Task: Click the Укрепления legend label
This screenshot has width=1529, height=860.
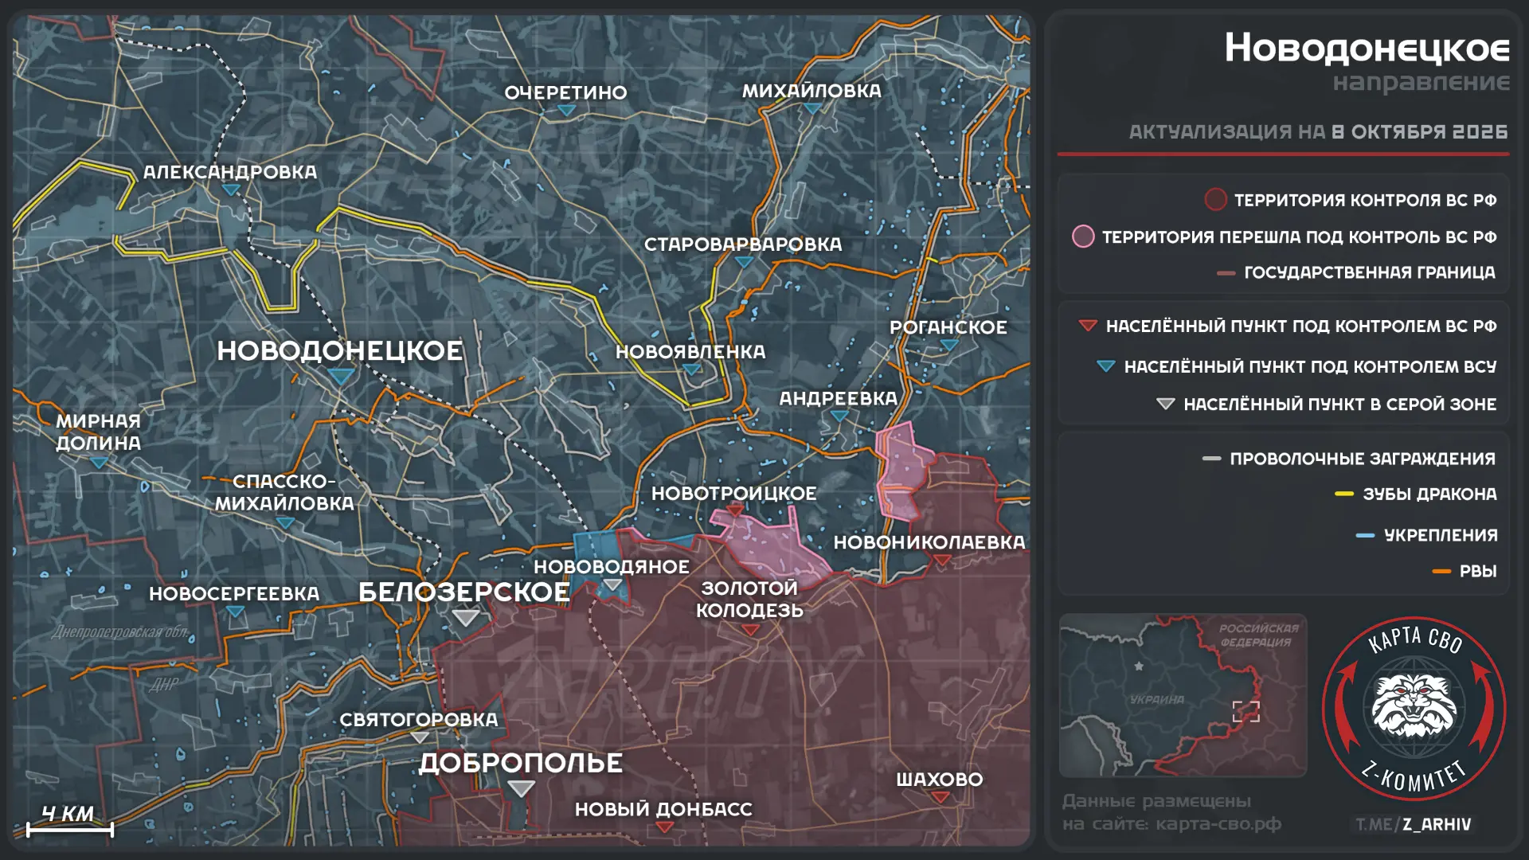Action: (1441, 535)
